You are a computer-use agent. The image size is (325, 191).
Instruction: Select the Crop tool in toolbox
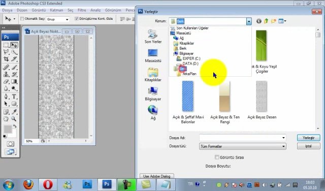pyautogui.click(x=6, y=59)
